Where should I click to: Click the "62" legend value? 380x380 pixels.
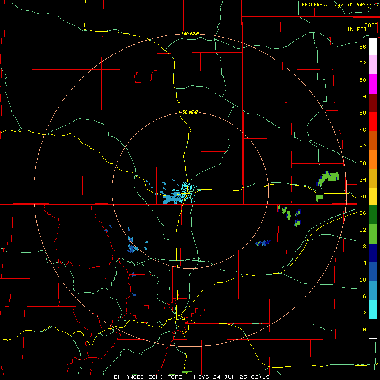(363, 63)
